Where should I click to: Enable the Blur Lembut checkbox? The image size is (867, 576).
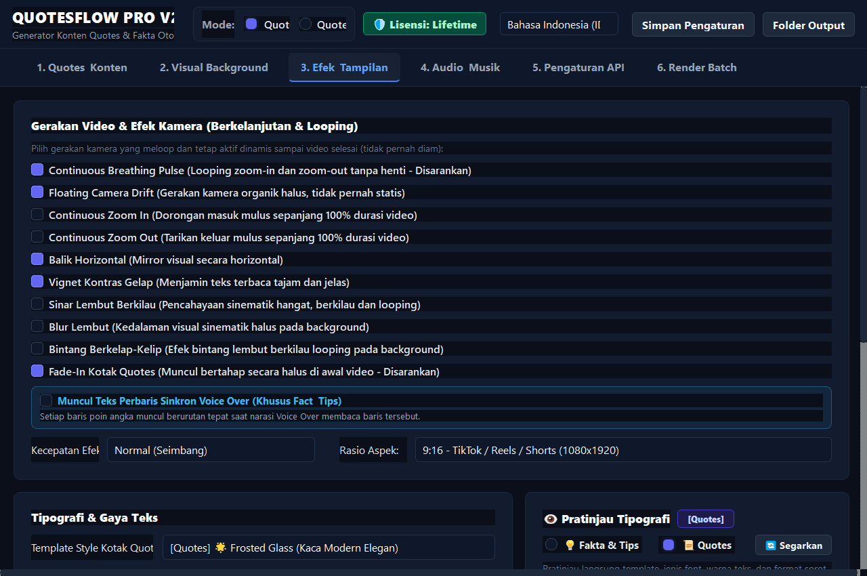[37, 327]
